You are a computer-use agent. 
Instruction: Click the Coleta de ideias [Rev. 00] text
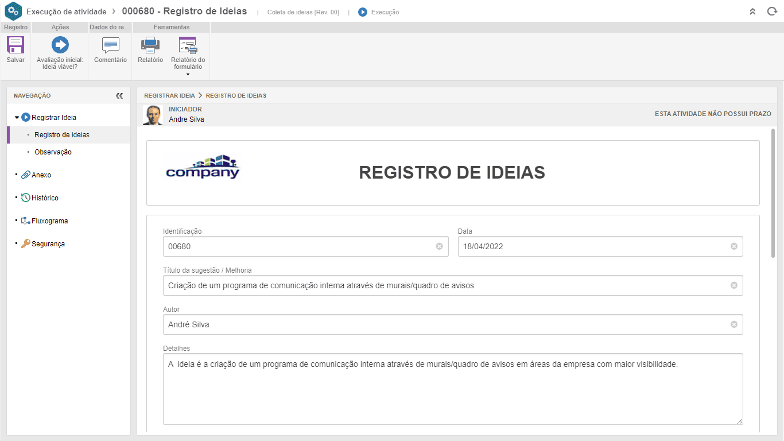pos(303,12)
